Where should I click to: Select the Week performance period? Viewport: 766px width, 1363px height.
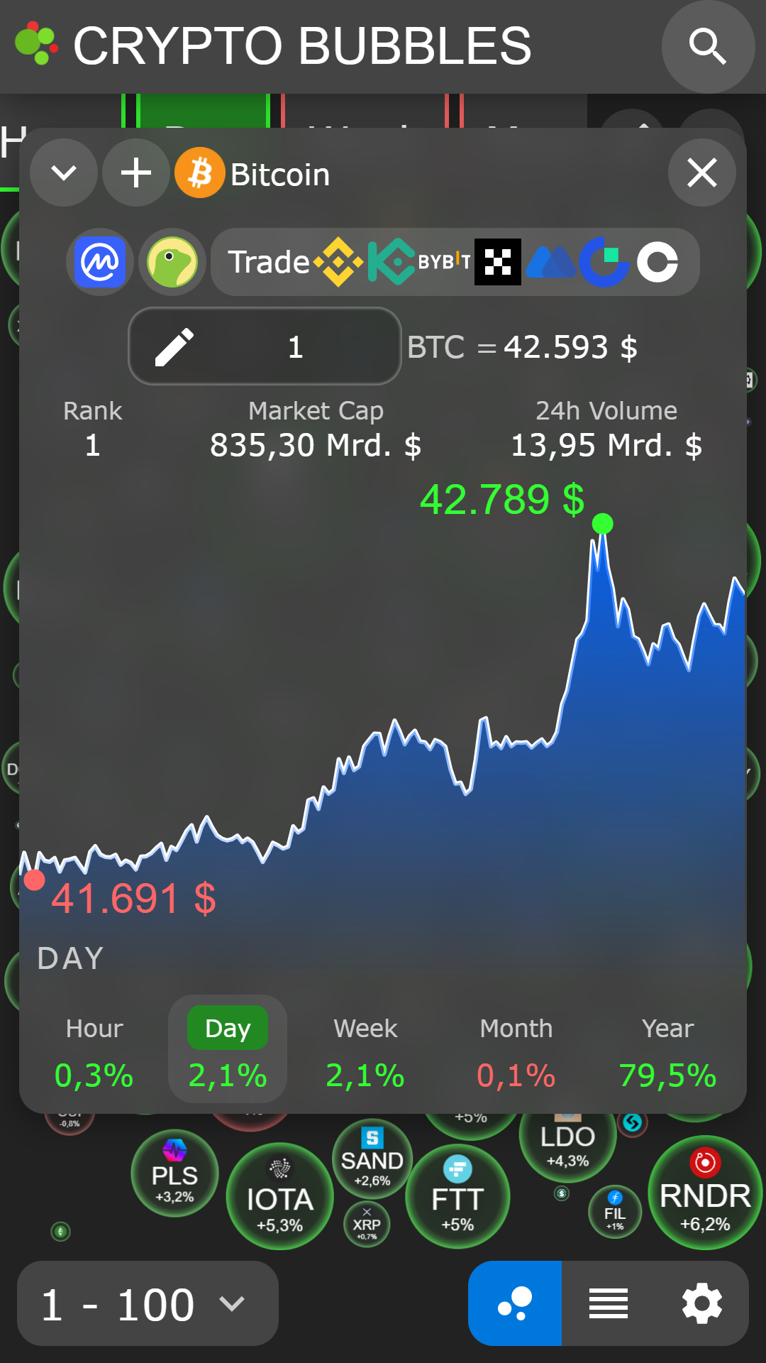(365, 1049)
